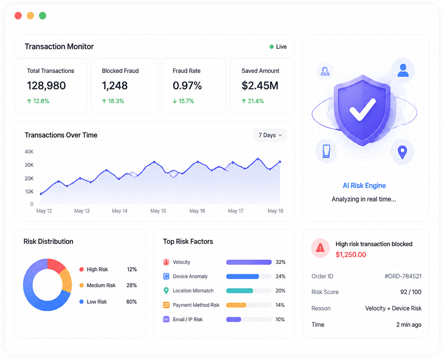The image size is (443, 359).
Task: Click the High Risk 12% value
Action: click(132, 269)
